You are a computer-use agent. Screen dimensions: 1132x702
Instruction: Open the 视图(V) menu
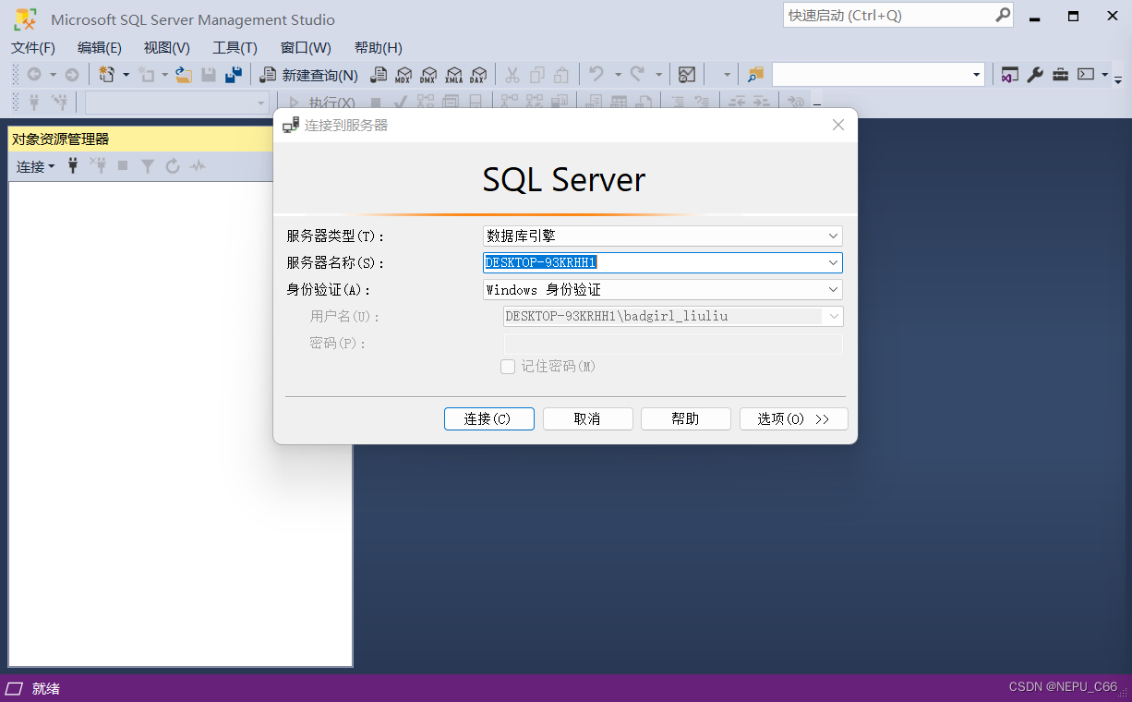[166, 48]
